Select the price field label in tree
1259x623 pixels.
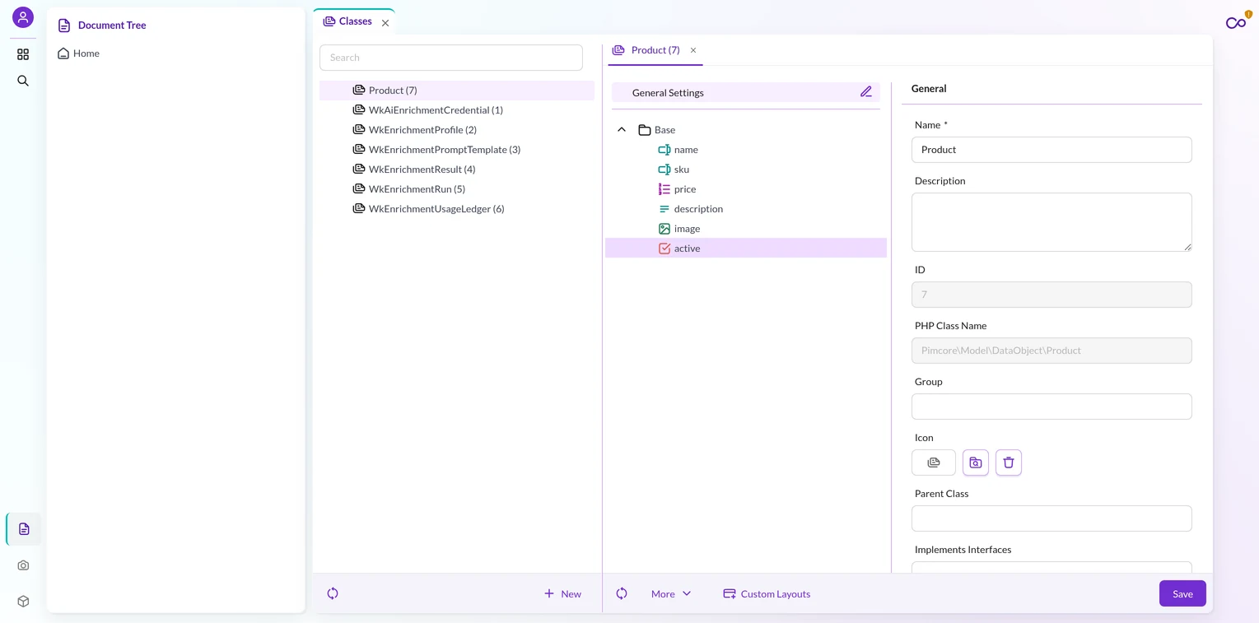tap(685, 189)
